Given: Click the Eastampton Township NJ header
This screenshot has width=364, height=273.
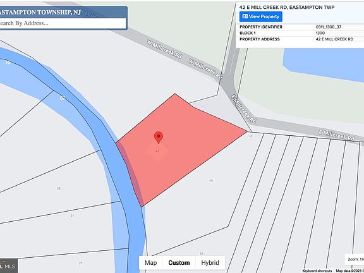Looking at the screenshot, I should pyautogui.click(x=40, y=12).
